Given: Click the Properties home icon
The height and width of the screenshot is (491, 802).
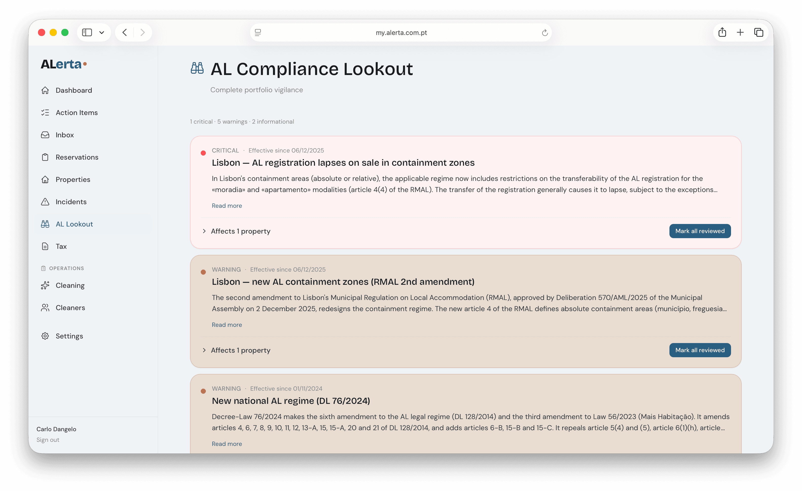Looking at the screenshot, I should tap(45, 179).
